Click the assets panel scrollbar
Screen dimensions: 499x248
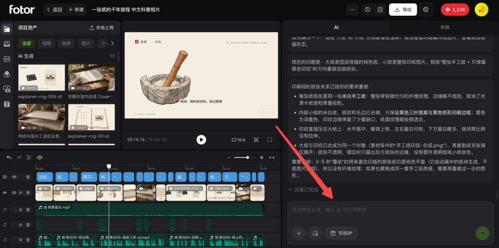point(119,57)
